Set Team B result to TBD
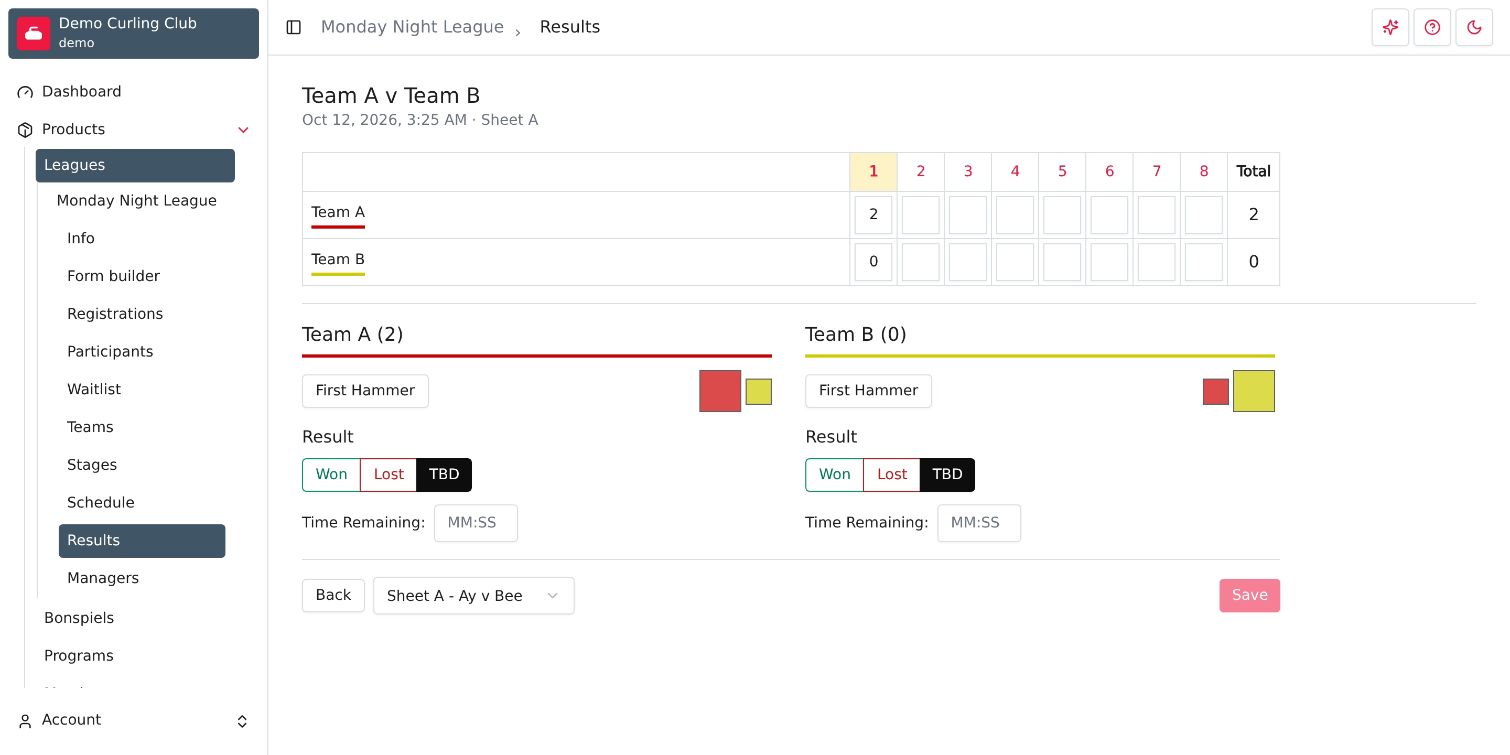The width and height of the screenshot is (1510, 755). [x=947, y=475]
